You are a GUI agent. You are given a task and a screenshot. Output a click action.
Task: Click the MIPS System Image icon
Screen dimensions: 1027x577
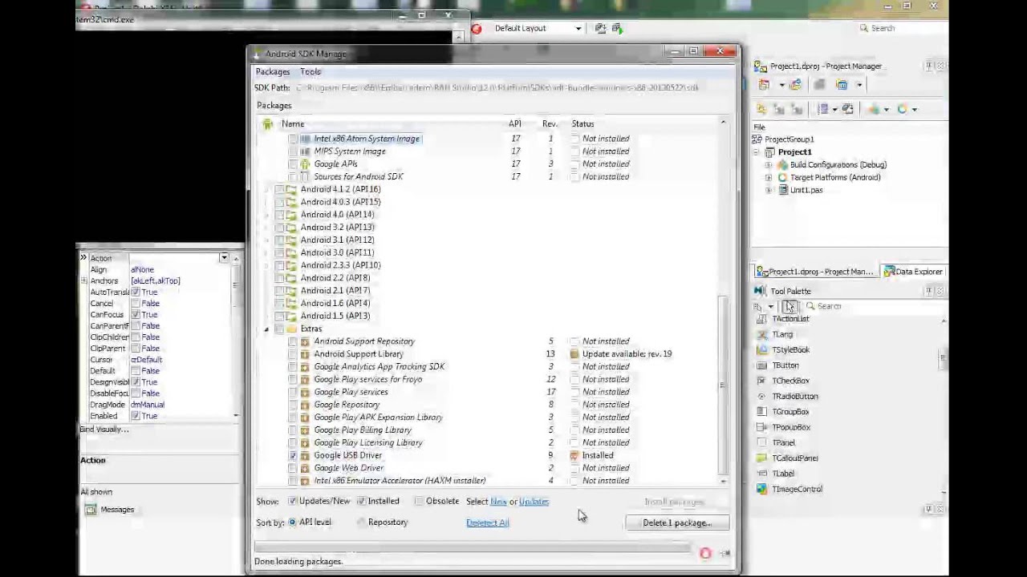tap(305, 151)
